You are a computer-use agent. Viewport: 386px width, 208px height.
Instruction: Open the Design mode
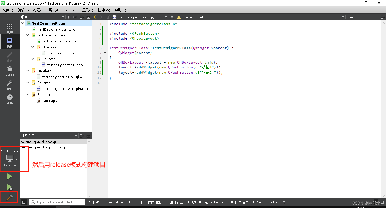(x=10, y=57)
